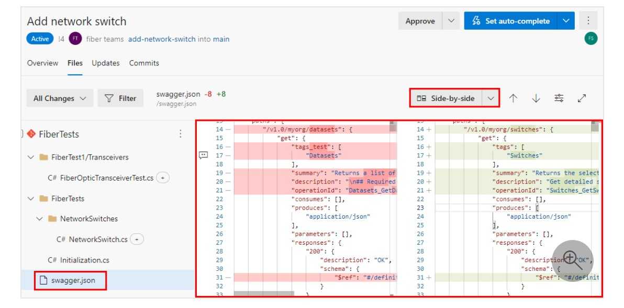Open more options for FiberTests repository
The width and height of the screenshot is (624, 308).
click(x=180, y=134)
